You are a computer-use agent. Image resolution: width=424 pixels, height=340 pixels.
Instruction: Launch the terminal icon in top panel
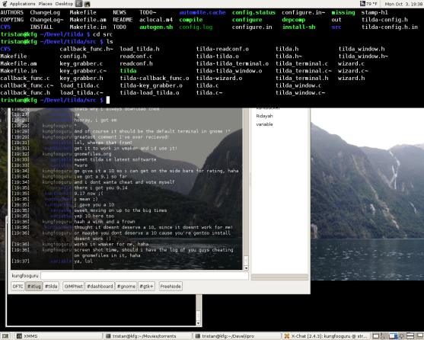click(x=78, y=4)
